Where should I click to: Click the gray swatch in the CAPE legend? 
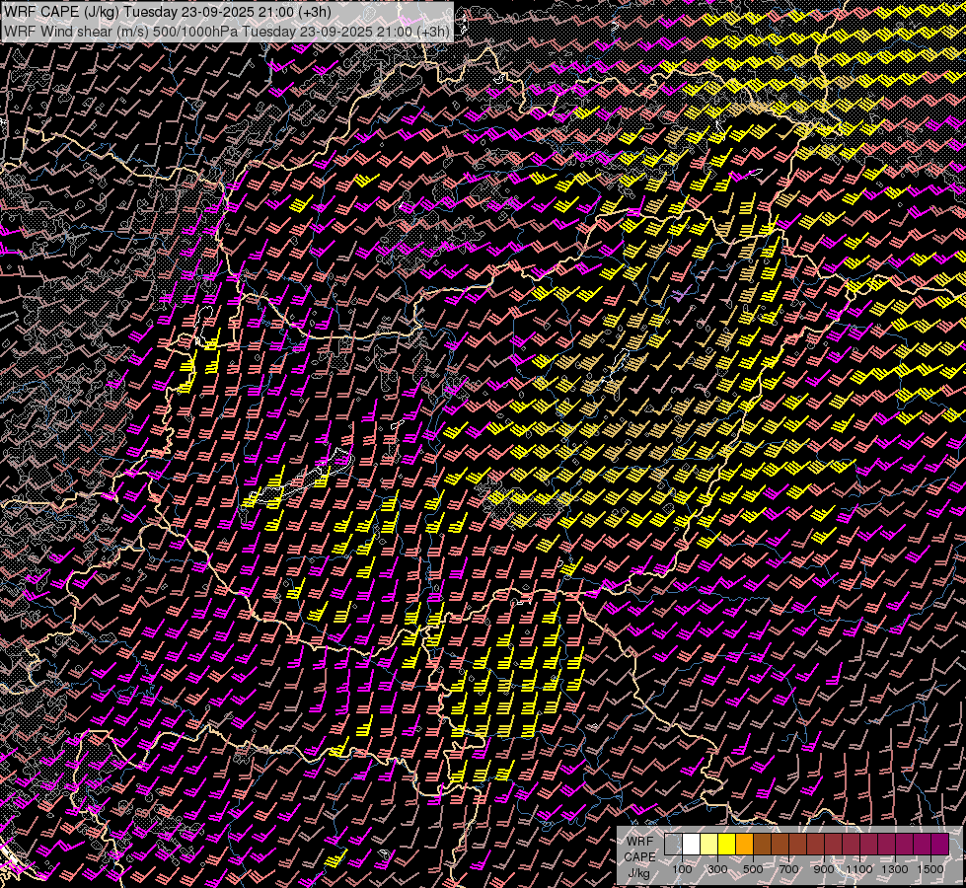(673, 845)
